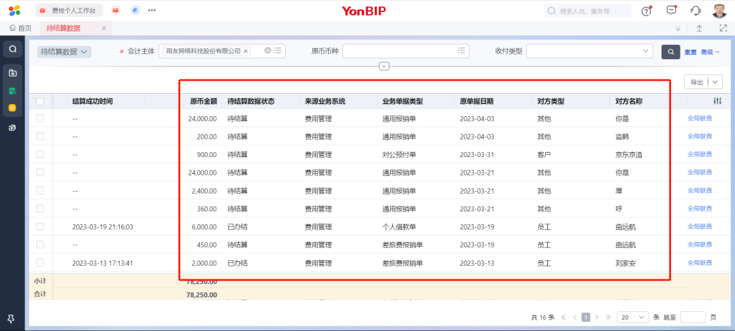Toggle the select-all header checkbox
The image size is (735, 331).
[x=40, y=101]
